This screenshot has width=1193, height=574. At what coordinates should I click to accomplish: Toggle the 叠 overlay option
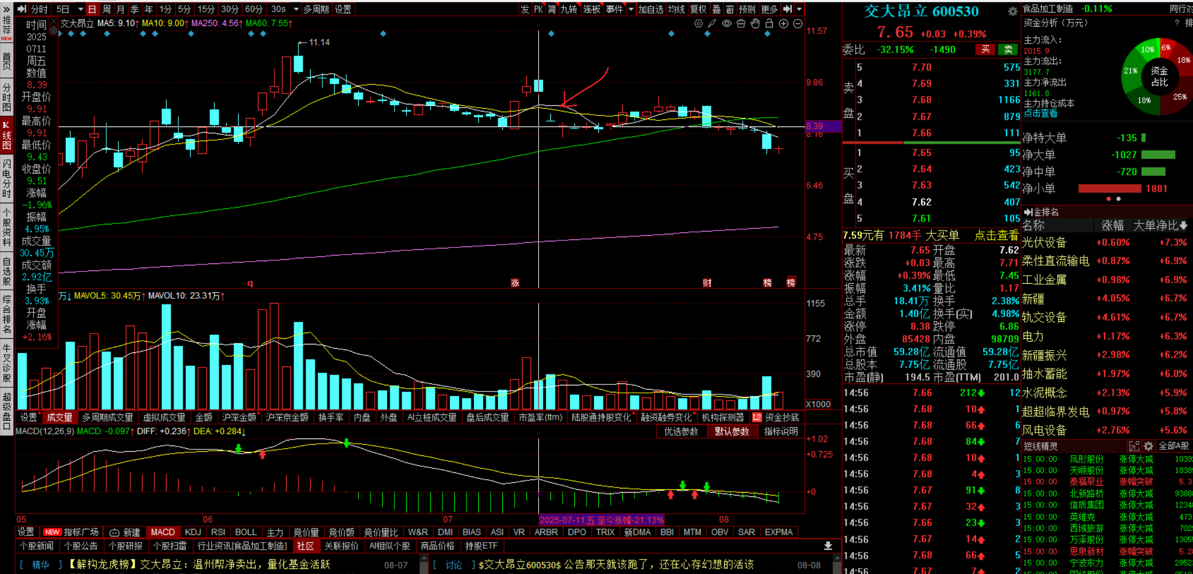[716, 9]
